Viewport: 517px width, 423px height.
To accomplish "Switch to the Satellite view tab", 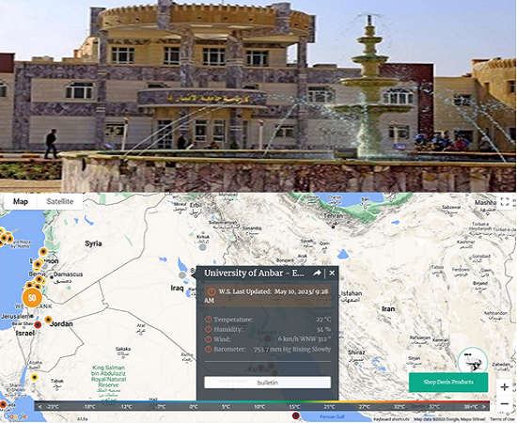I will coord(59,201).
